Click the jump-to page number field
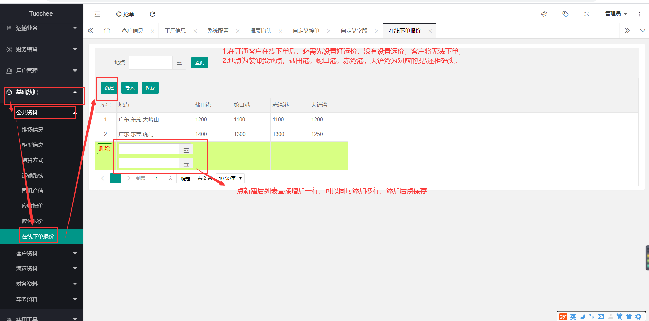 156,178
